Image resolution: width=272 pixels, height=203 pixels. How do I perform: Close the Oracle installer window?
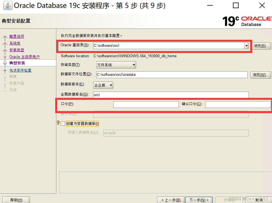(262, 5)
